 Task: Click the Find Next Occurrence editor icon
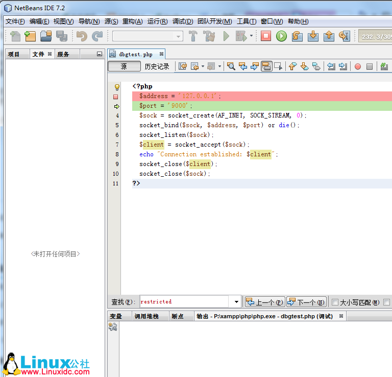255,66
